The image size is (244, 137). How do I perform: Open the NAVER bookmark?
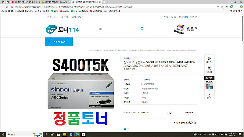[x=55, y=11]
